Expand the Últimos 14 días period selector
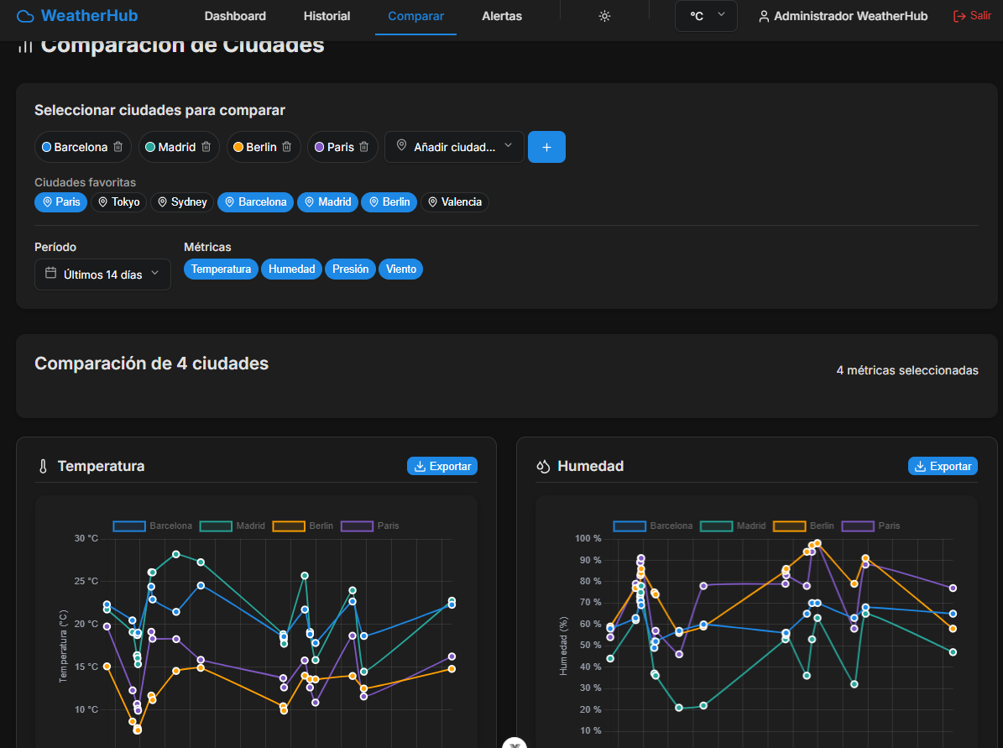The image size is (1003, 748). (x=102, y=275)
